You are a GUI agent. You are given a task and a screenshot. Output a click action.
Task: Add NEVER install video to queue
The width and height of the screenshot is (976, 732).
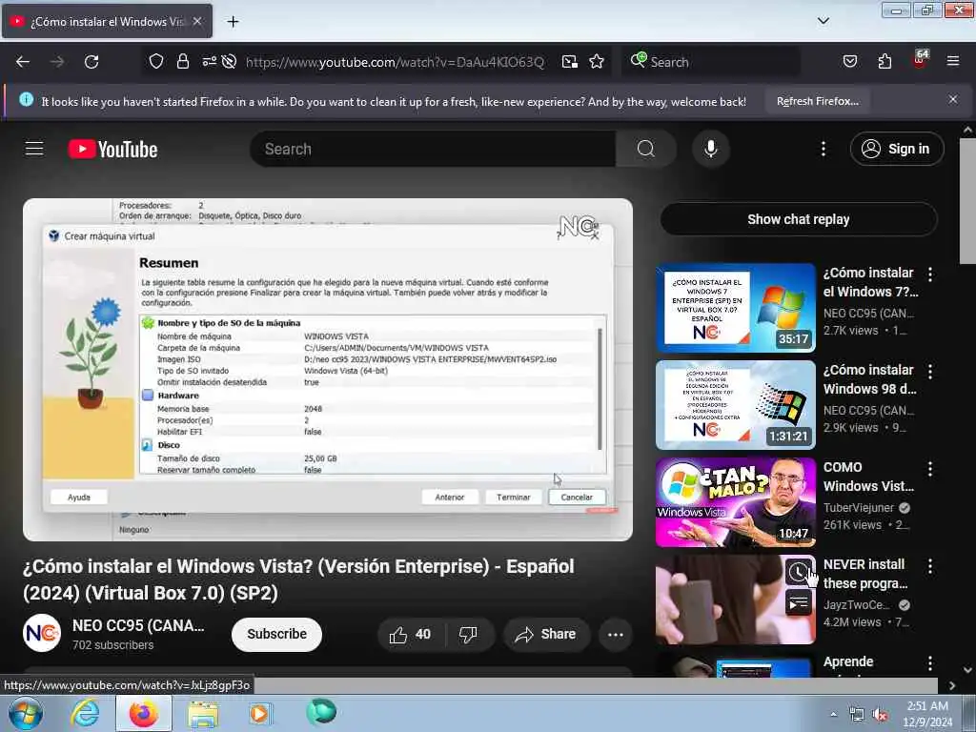pos(799,602)
